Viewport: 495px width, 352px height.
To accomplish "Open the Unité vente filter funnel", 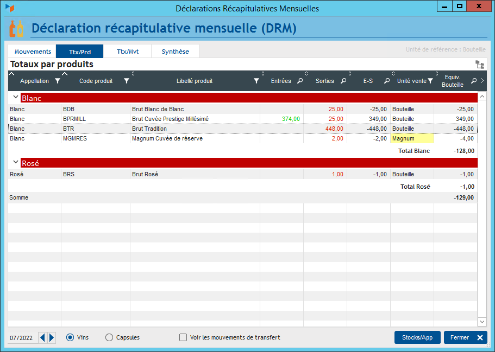I will tap(430, 81).
